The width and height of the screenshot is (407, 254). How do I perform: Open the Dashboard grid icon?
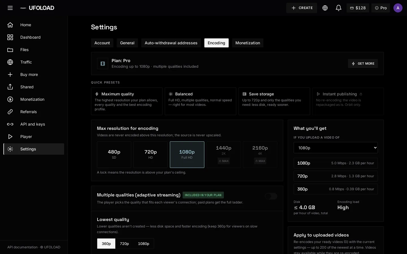click(x=10, y=37)
